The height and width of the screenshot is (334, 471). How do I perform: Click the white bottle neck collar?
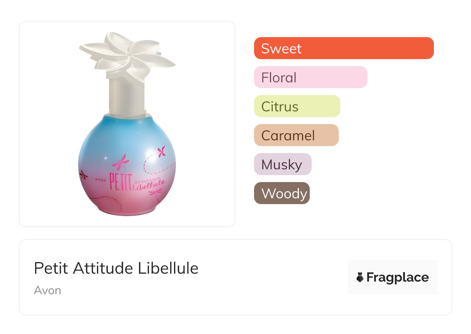point(127,96)
